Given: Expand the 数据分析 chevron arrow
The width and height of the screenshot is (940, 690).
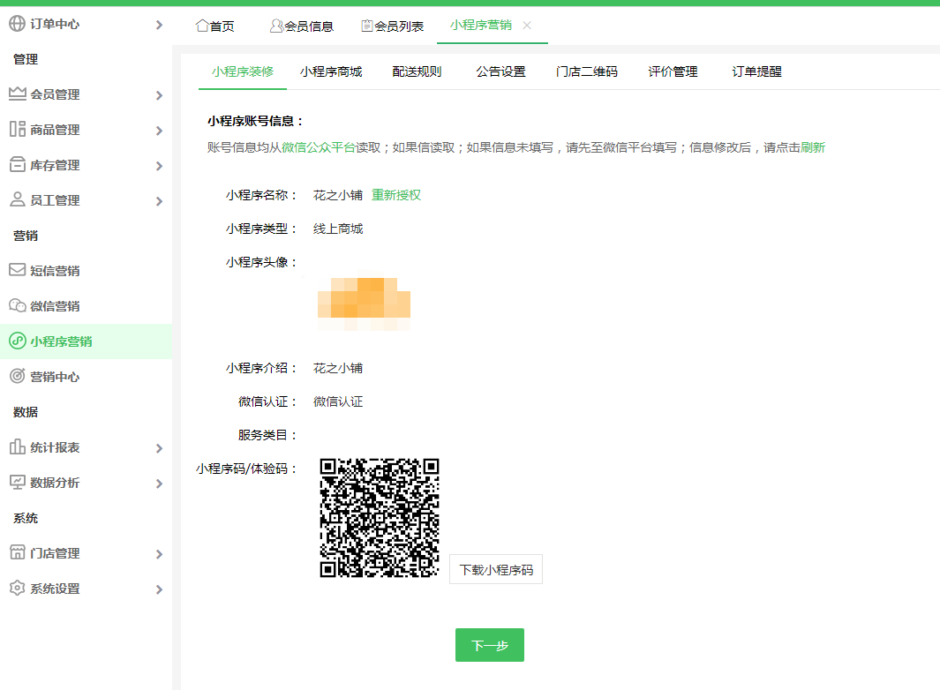Looking at the screenshot, I should coord(159,484).
